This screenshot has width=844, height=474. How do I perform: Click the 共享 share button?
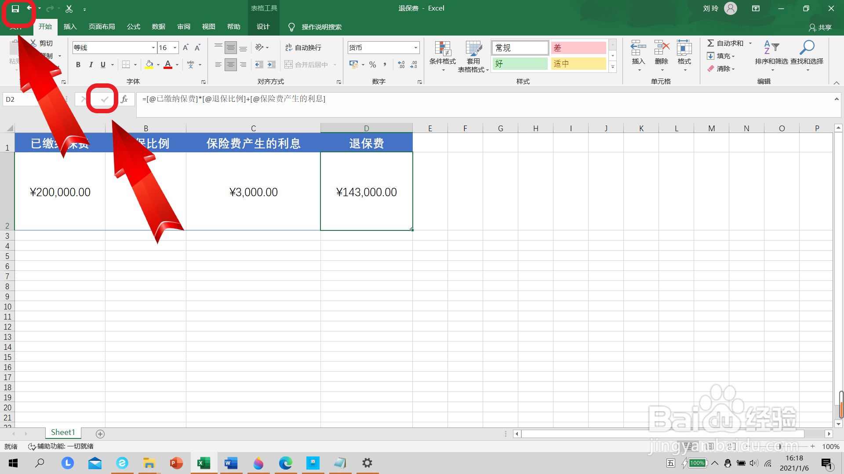tap(820, 27)
